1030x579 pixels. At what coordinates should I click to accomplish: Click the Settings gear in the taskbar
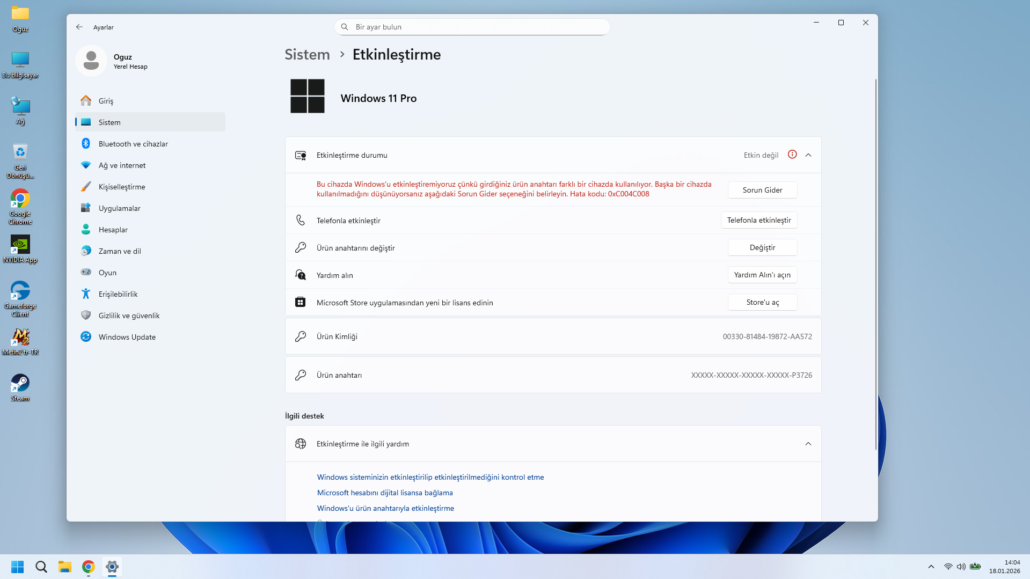(x=112, y=567)
